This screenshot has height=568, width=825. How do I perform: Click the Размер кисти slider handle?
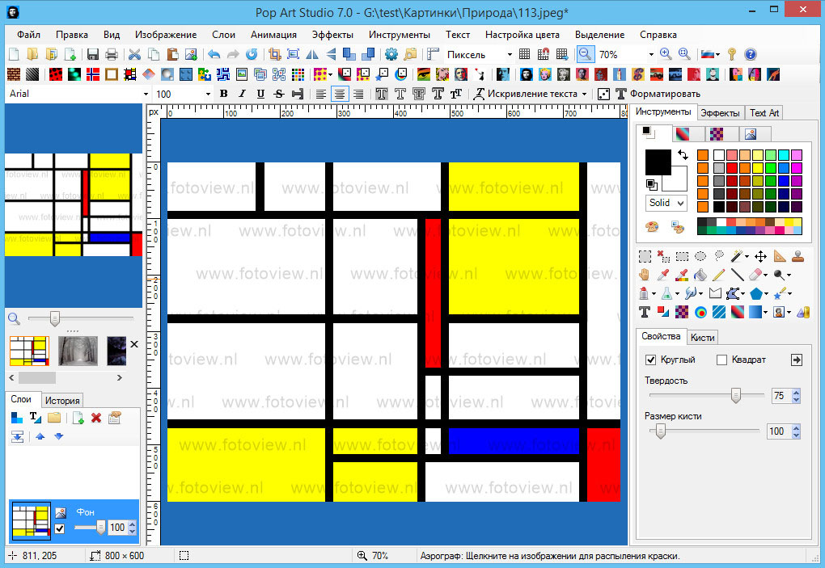(660, 431)
